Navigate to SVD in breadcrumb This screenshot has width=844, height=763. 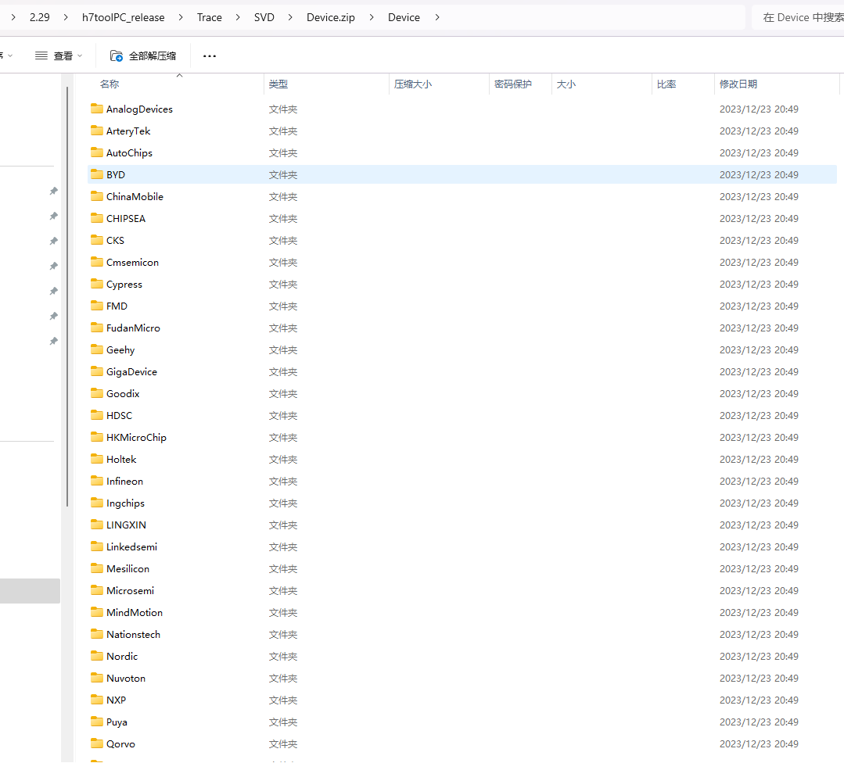click(264, 17)
